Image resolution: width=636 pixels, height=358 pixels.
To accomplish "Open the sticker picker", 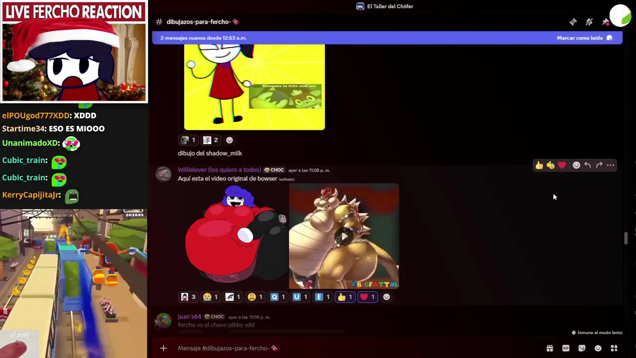I will click(x=582, y=348).
